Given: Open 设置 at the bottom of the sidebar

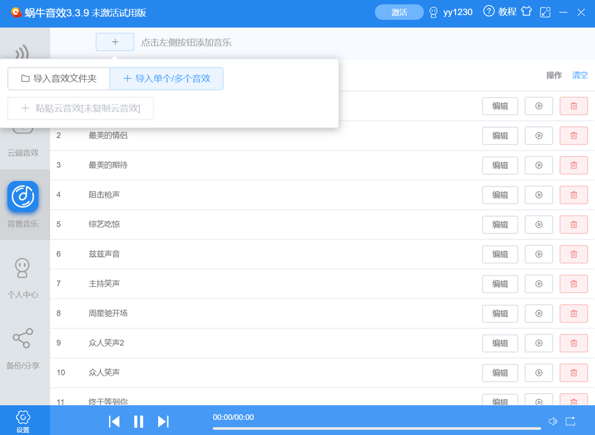Looking at the screenshot, I should pyautogui.click(x=23, y=420).
